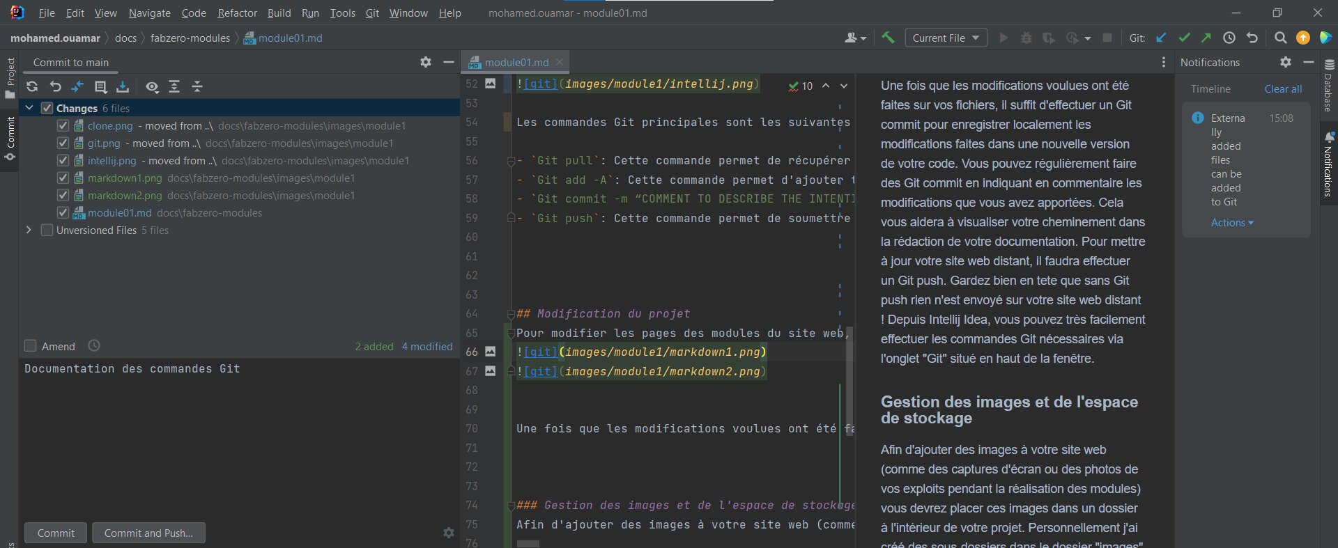Click the fabzero-modules breadcrumb
Image resolution: width=1338 pixels, height=548 pixels.
(190, 38)
